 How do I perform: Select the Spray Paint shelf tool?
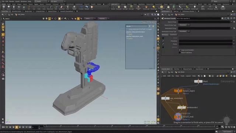pyautogui.click(x=62, y=7)
